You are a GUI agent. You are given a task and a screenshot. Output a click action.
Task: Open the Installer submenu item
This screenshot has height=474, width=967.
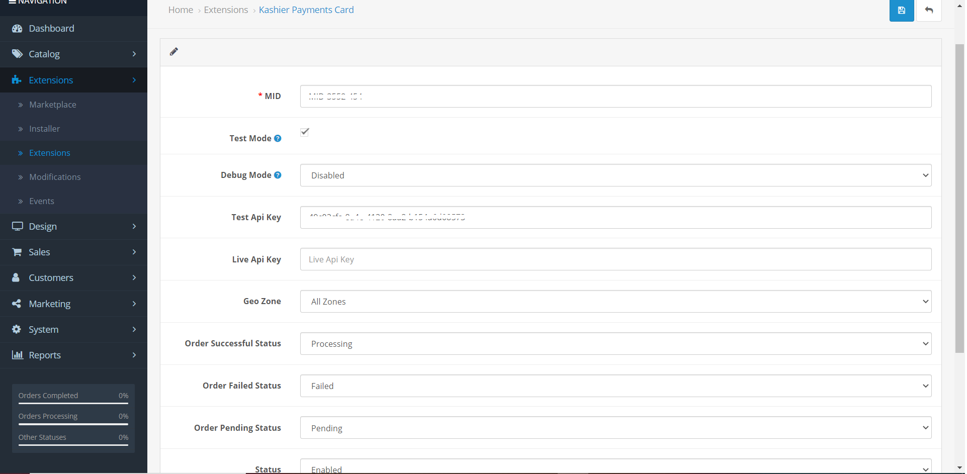[x=73, y=129]
